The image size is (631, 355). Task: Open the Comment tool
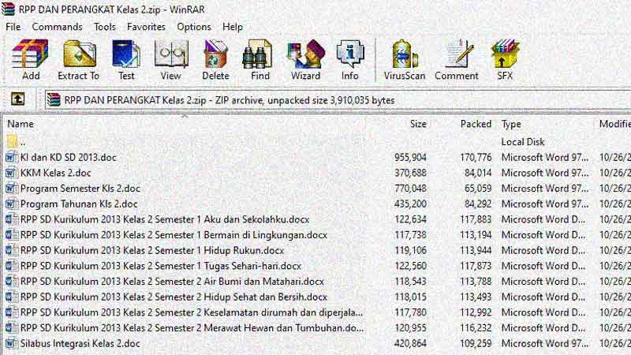(x=459, y=54)
